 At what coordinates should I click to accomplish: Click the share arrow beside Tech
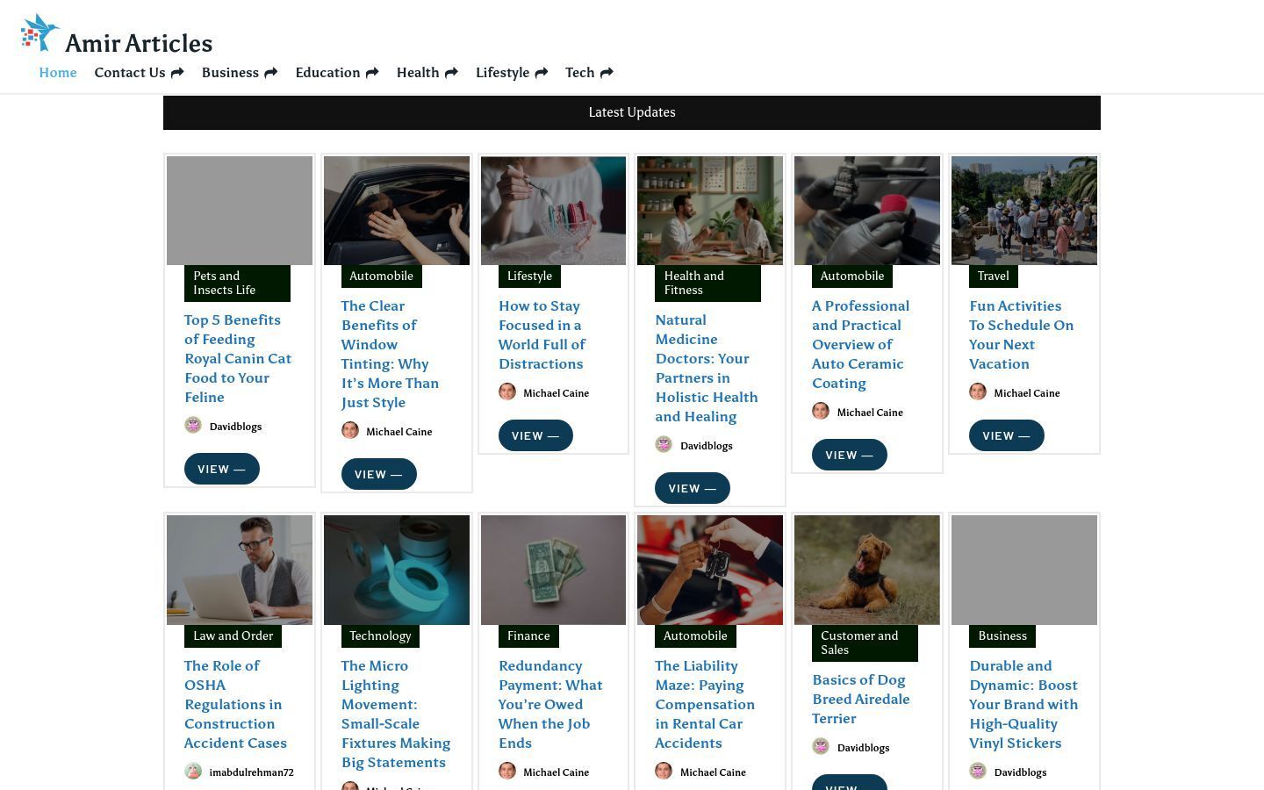coord(607,73)
